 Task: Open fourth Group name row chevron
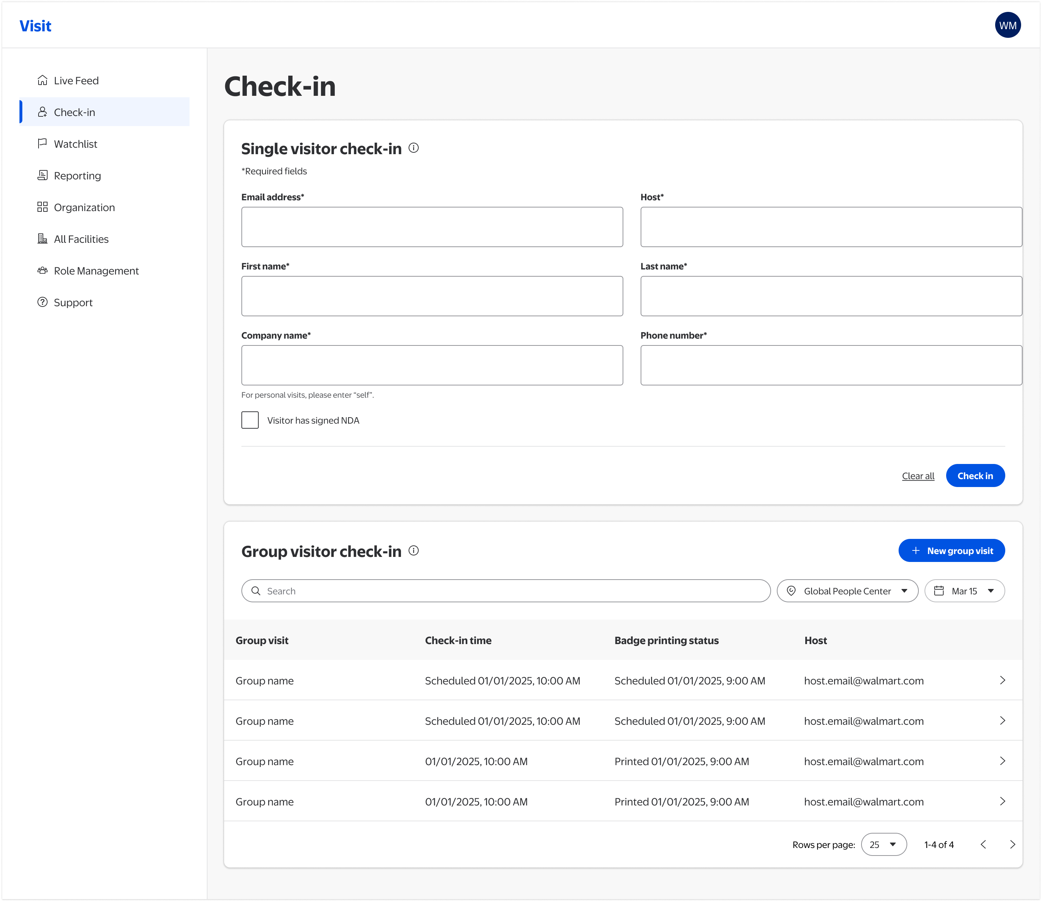pos(1002,801)
